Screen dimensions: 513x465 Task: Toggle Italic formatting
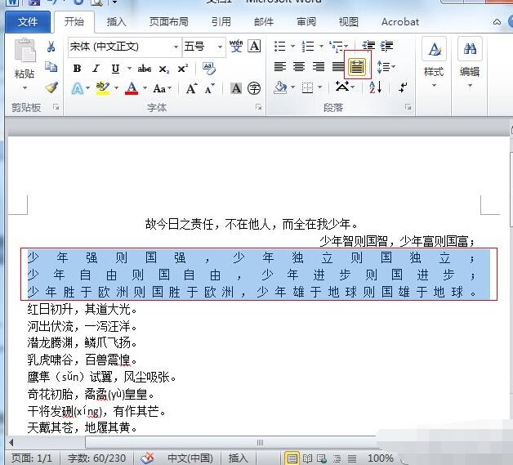96,69
